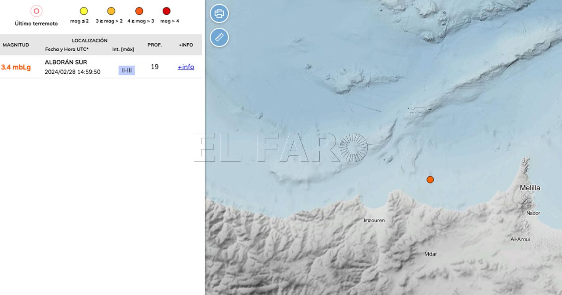
Task: Select the ruler measurement tool
Action: pos(219,38)
